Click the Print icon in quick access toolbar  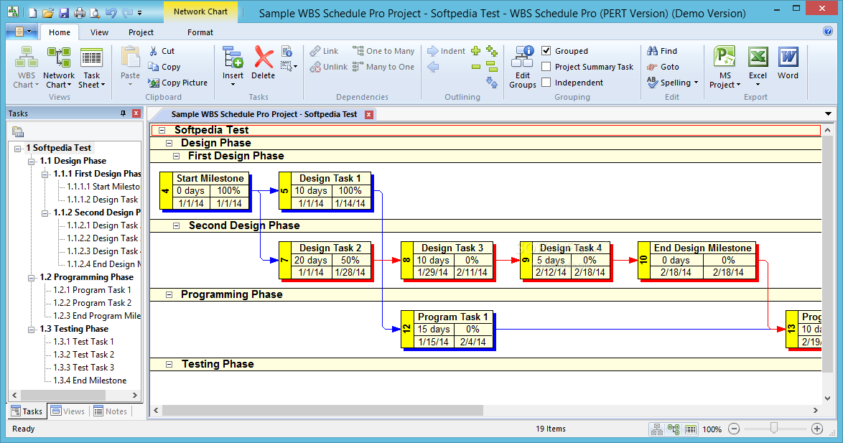coord(80,12)
